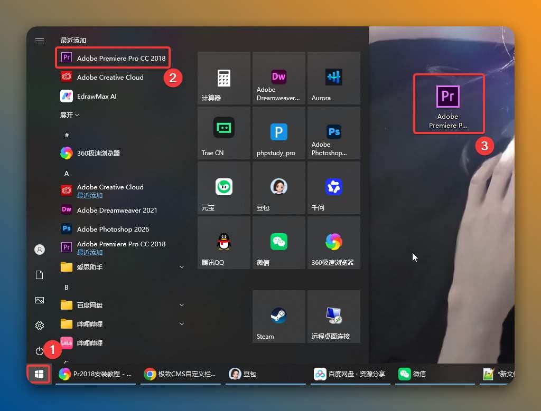Open EdrawMax AI from the recently added list
541x411 pixels.
pyautogui.click(x=89, y=96)
